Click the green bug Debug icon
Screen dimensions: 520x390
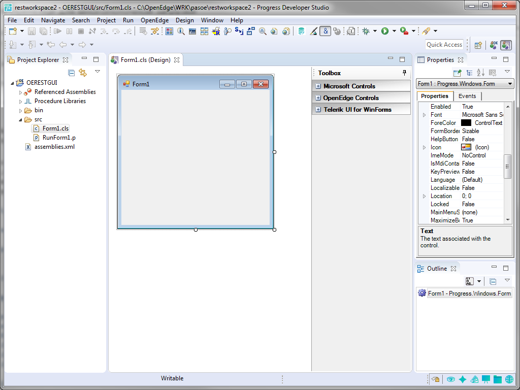[366, 31]
